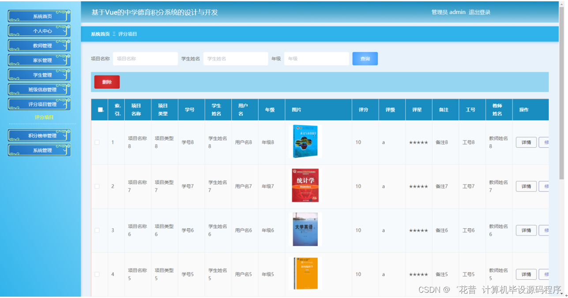Viewport: 568px width, 298px height.
Task: Open 学生管理 from the sidebar
Action: pos(39,74)
